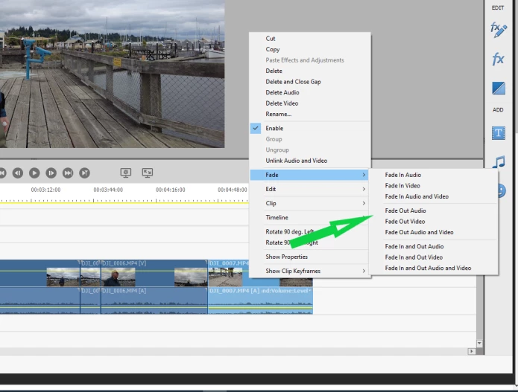518x392 pixels.
Task: Click the video preview monitor image
Action: tap(112, 74)
